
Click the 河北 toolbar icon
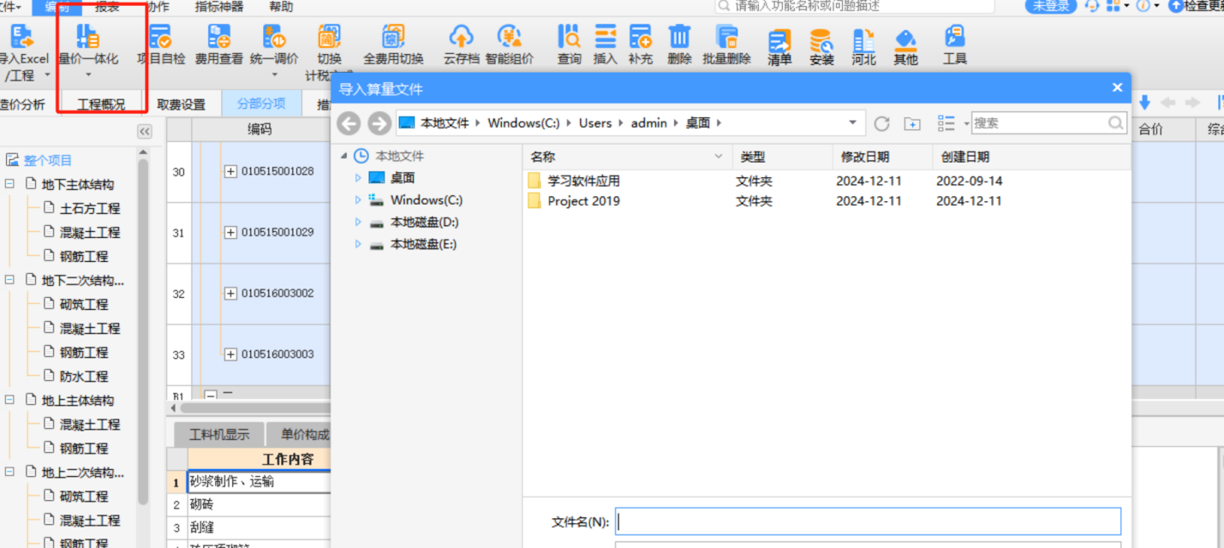[x=863, y=40]
